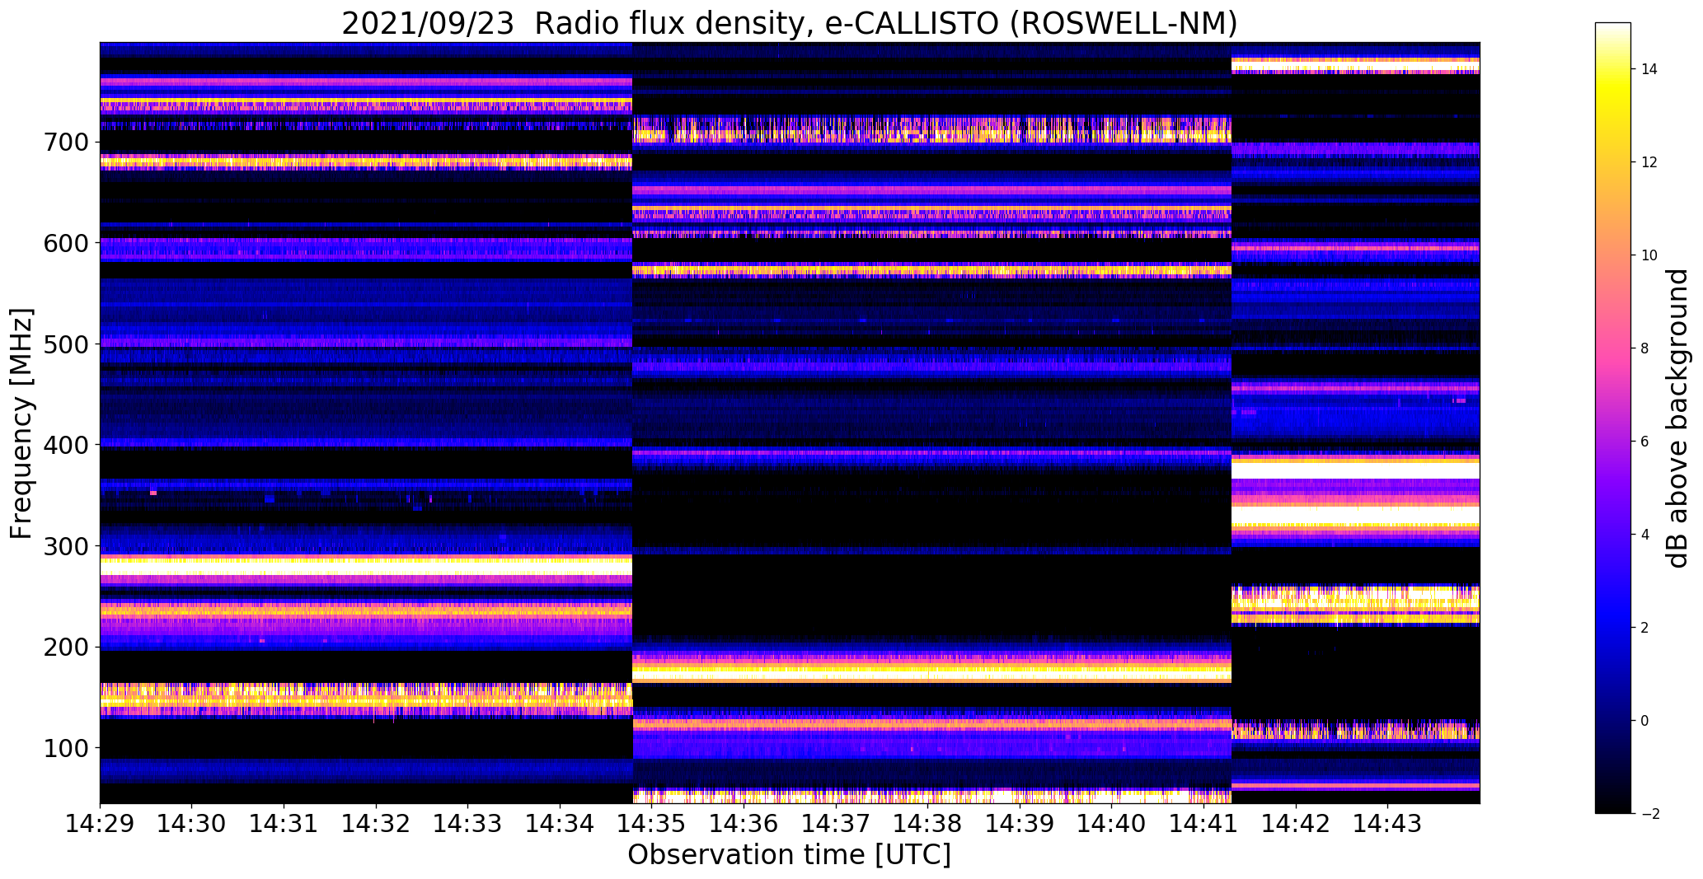Click the 500 frequency tick label
Image resolution: width=1703 pixels, height=879 pixels.
[65, 344]
